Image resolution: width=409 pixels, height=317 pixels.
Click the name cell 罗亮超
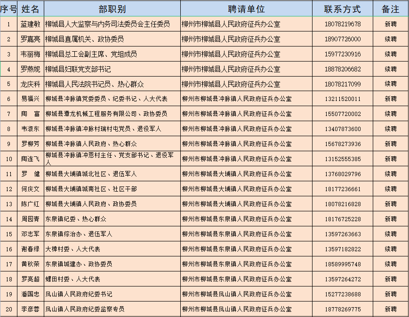(x=31, y=279)
